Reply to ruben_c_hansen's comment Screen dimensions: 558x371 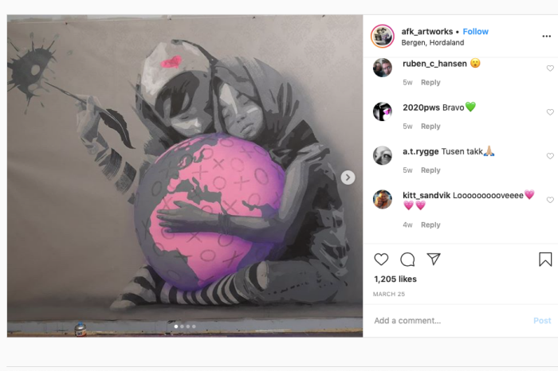coord(430,83)
